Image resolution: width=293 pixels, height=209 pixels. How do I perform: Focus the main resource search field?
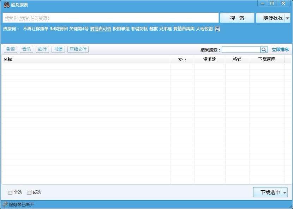(x=110, y=18)
